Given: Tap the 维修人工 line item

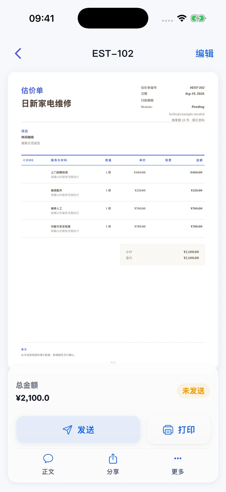Looking at the screenshot, I should (x=56, y=208).
